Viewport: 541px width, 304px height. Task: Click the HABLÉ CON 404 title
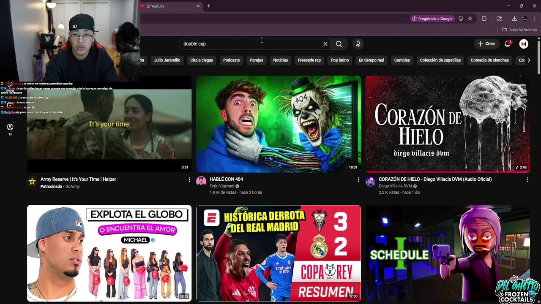click(x=226, y=179)
